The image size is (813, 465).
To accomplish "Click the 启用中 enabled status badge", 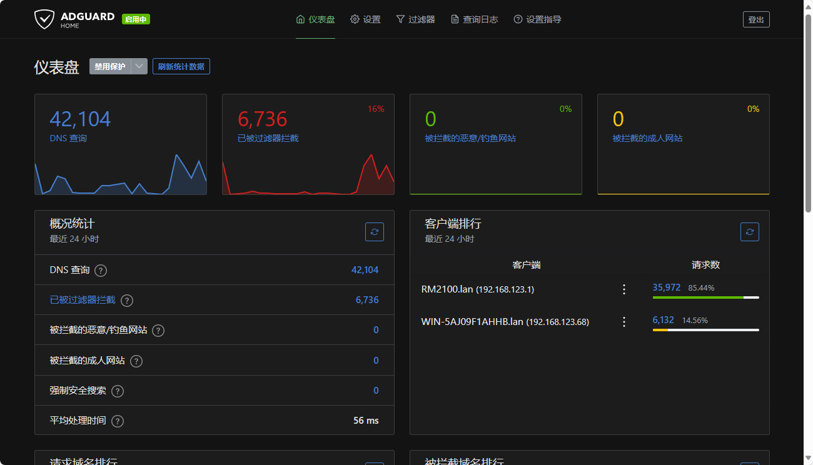I will point(136,19).
